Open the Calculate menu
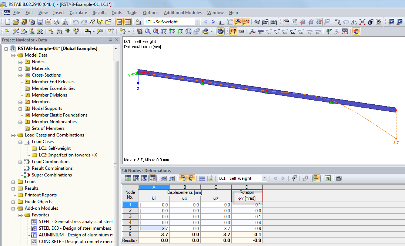 (78, 13)
